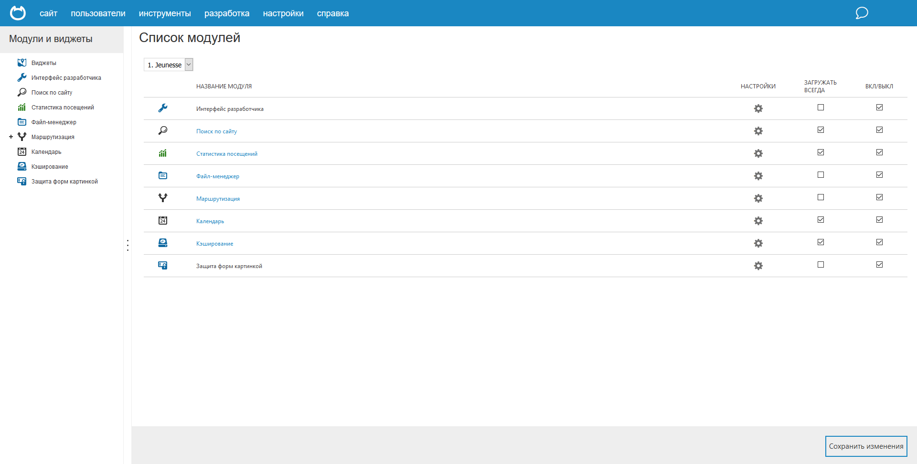917x464 pixels.
Task: Click the magnifier icon in the Поиск по сайту table row
Action: click(x=163, y=130)
